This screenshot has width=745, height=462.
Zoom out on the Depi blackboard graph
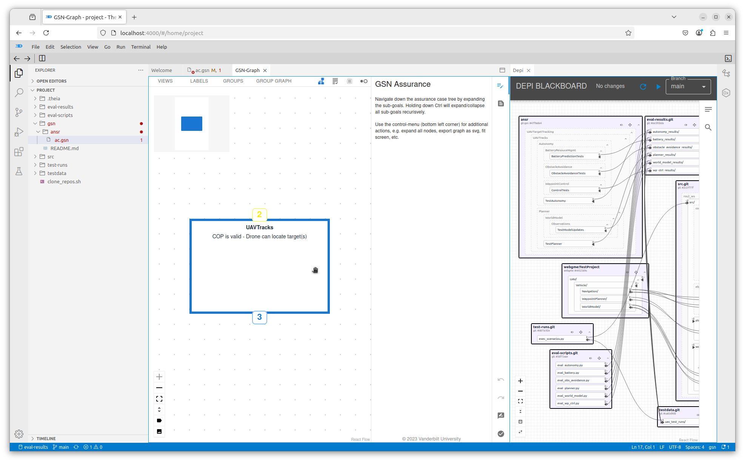click(520, 391)
